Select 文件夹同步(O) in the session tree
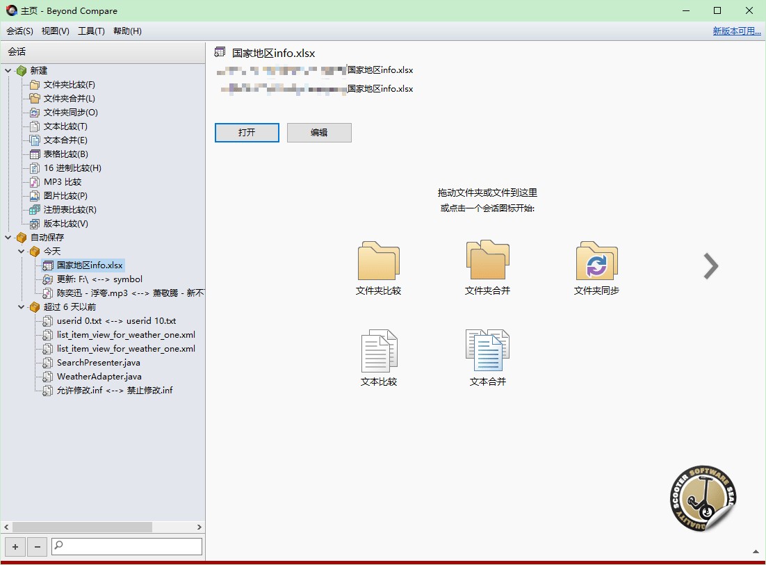The image size is (766, 565). point(70,113)
